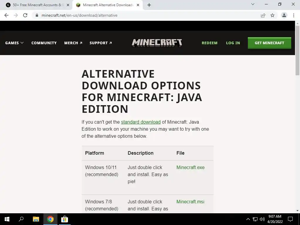
Task: Click the Description column header
Action: [140, 153]
